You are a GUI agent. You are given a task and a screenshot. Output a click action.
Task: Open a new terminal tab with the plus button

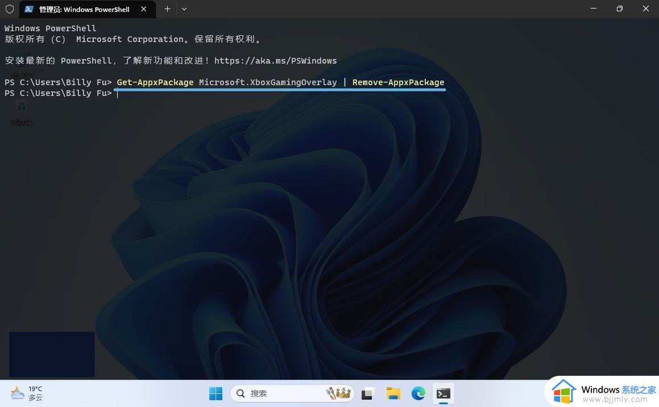[x=167, y=9]
